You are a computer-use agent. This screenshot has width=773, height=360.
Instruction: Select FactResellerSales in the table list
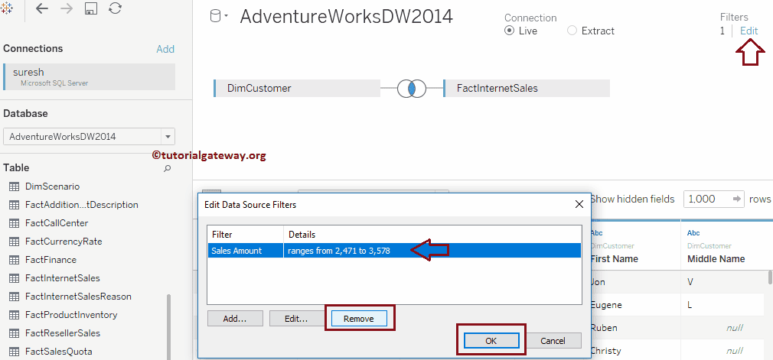click(x=63, y=333)
